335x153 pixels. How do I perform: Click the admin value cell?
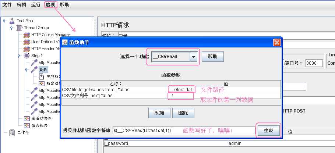281,143
